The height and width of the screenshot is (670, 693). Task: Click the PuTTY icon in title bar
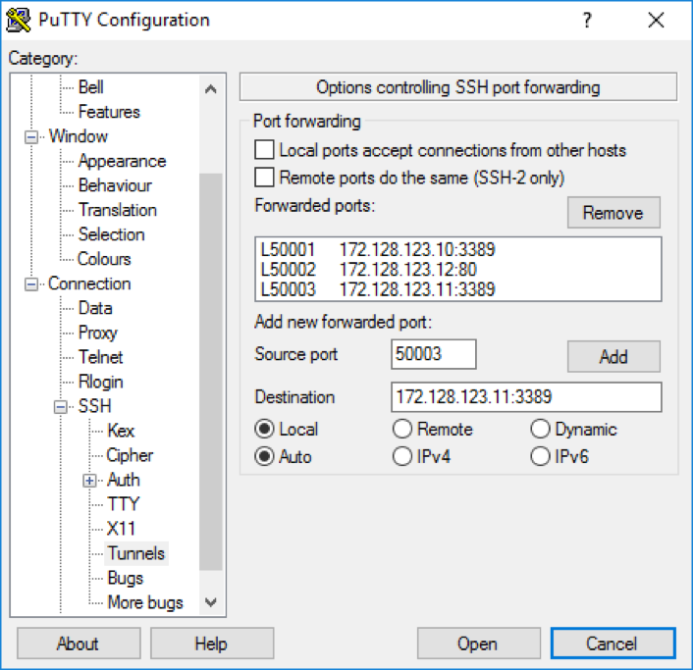point(17,20)
